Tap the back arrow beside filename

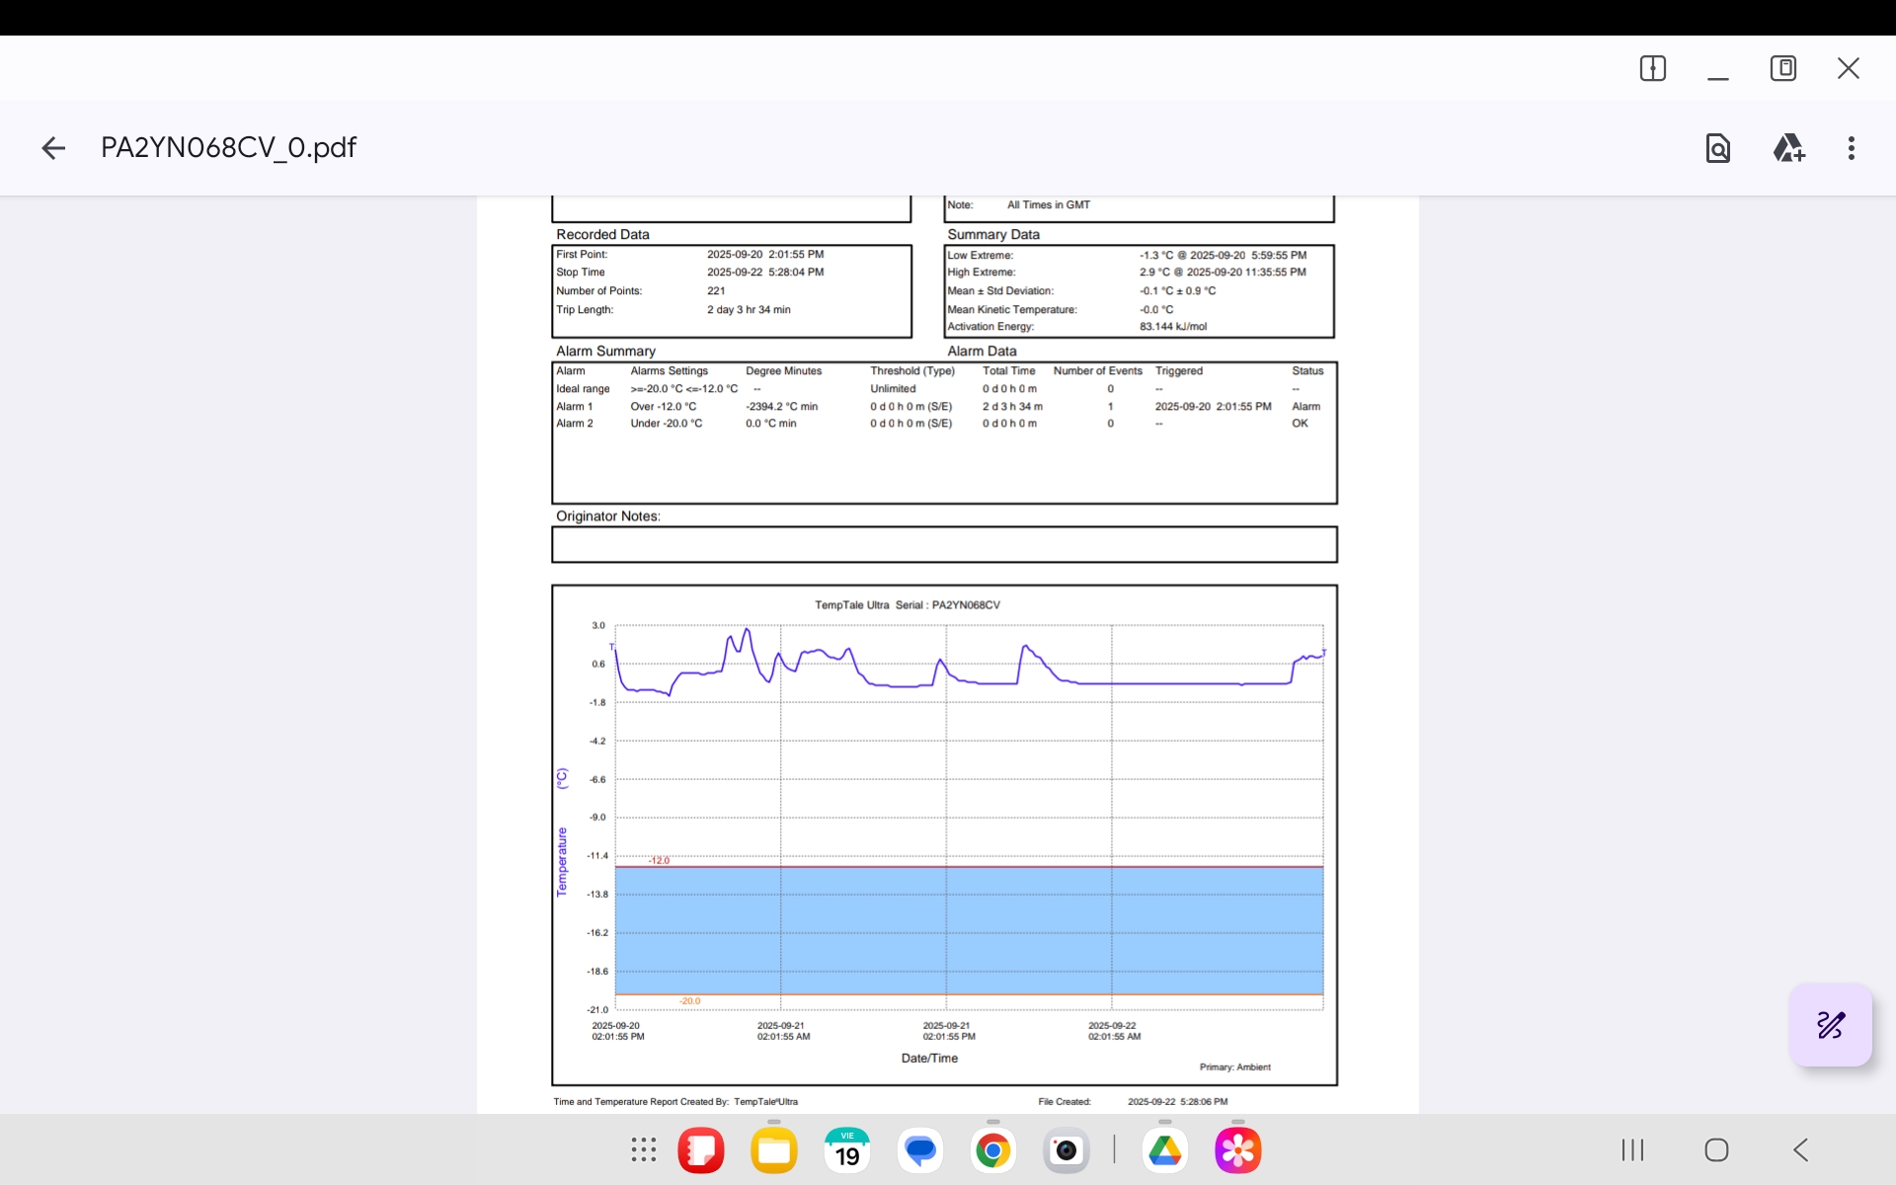pos(53,148)
